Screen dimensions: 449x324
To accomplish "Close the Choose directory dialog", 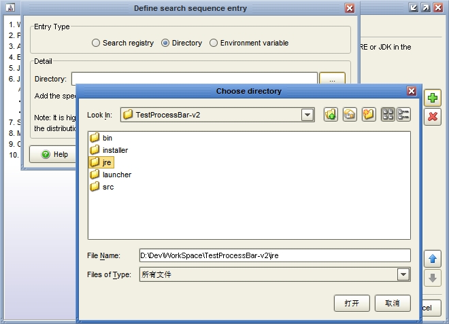I will click(412, 91).
